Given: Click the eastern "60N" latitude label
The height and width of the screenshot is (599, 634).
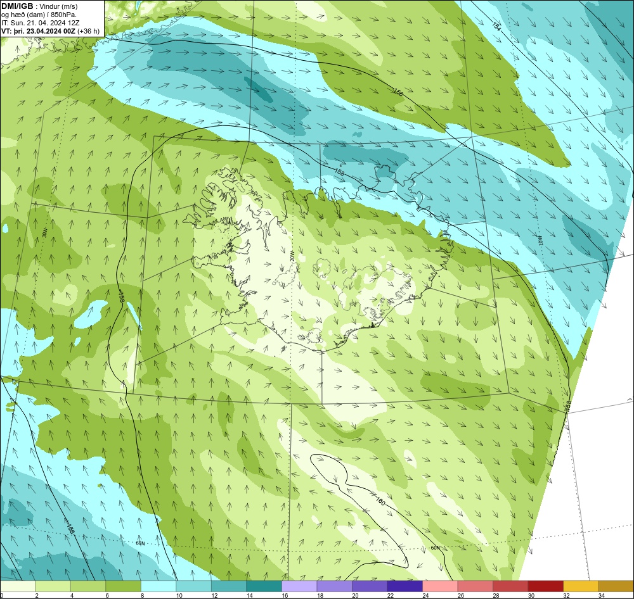Looking at the screenshot, I should (x=435, y=548).
